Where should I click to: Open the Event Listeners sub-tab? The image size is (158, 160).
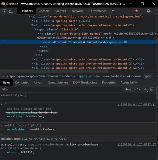click(x=58, y=82)
